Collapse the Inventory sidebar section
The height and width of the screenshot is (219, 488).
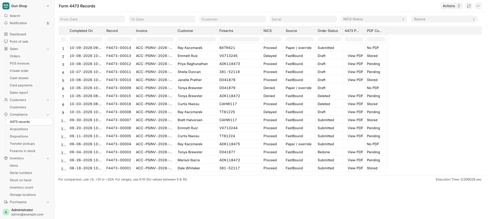[x=48, y=158]
